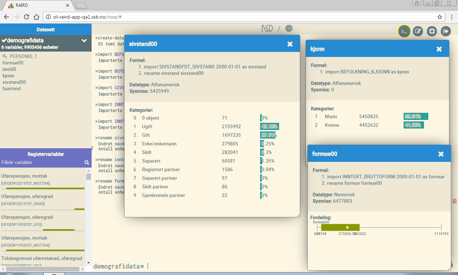Reload the page with browser refresh icon
Screen dimensions: 458x275
point(26,17)
